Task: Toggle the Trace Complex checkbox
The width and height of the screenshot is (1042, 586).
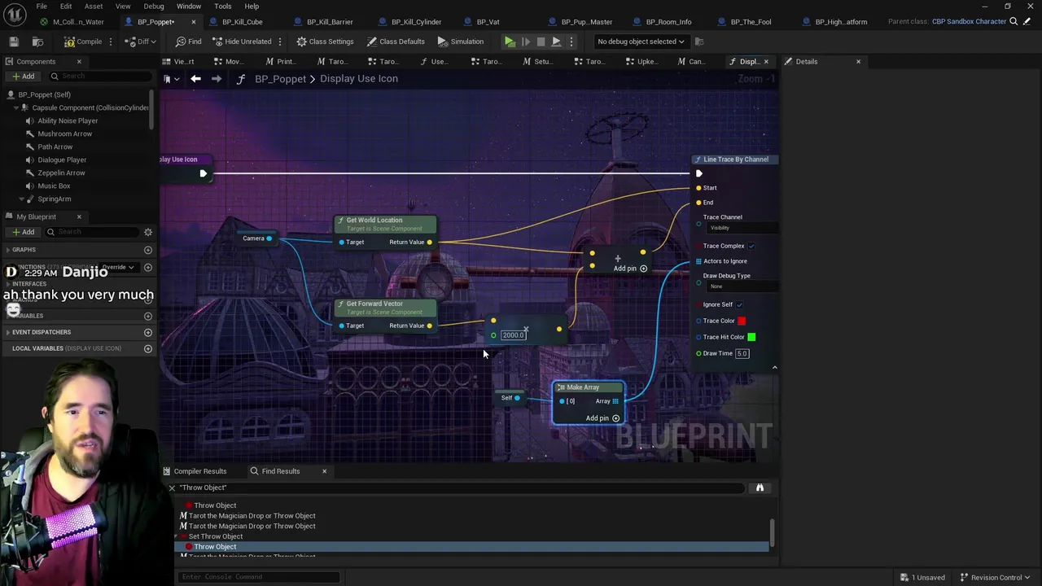Action: [751, 246]
